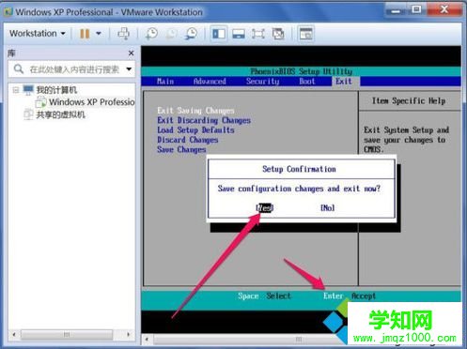Switch to Unity mode

[x=278, y=34]
